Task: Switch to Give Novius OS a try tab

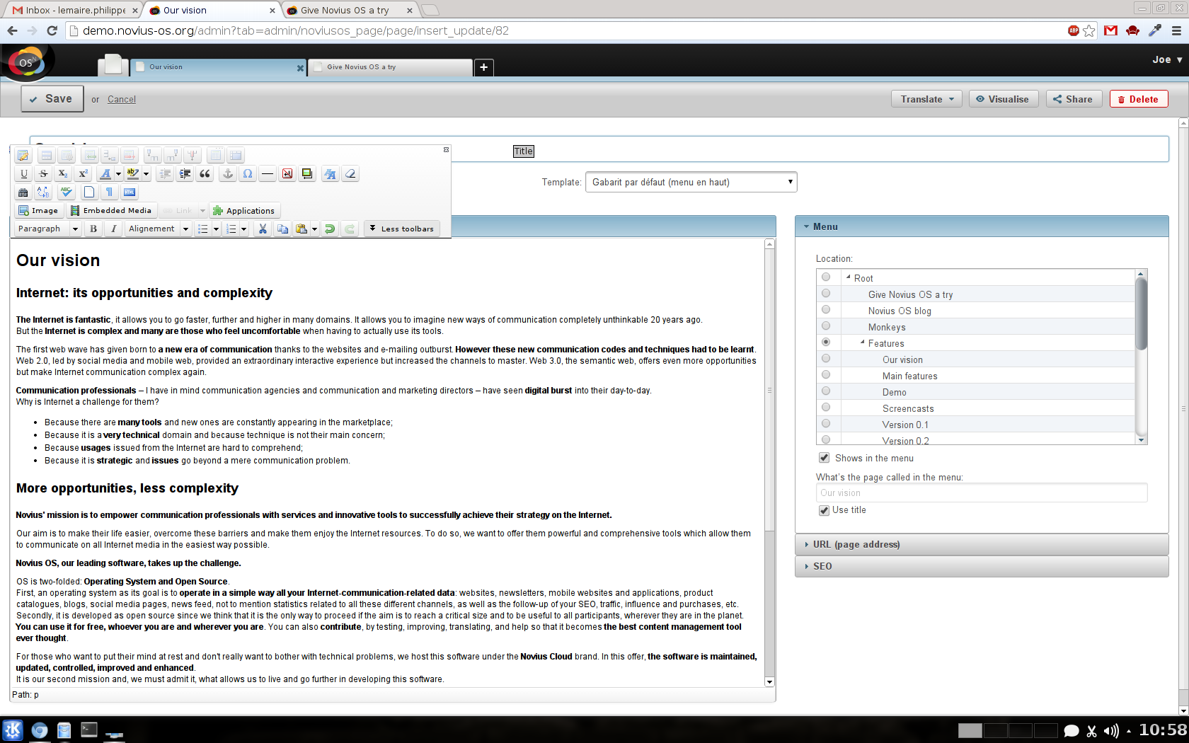Action: pyautogui.click(x=389, y=67)
